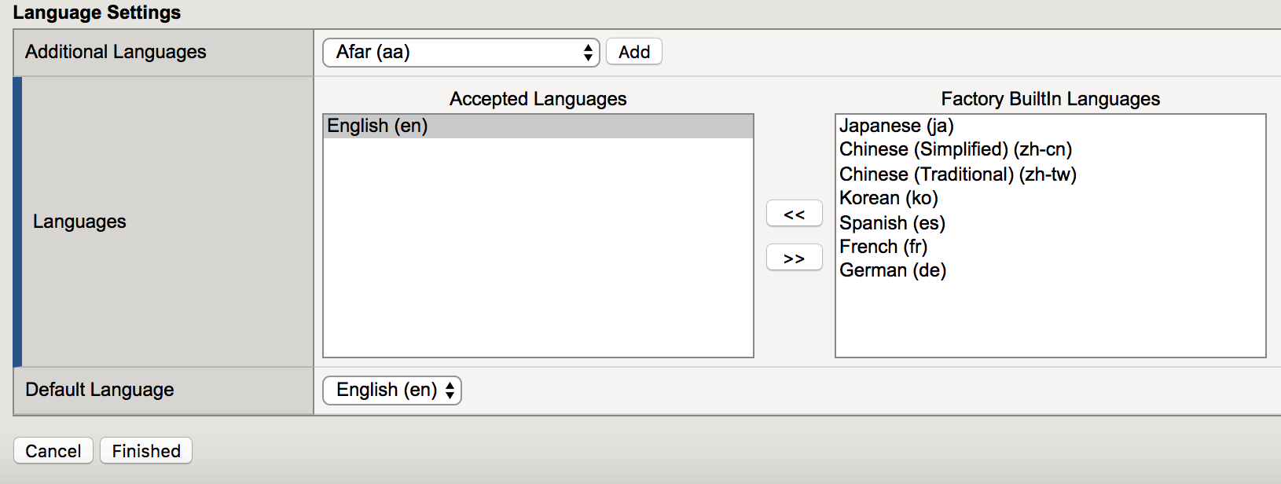The image size is (1281, 484).
Task: Open the Additional Languages dropdown showing Afar (aa)
Action: 461,53
